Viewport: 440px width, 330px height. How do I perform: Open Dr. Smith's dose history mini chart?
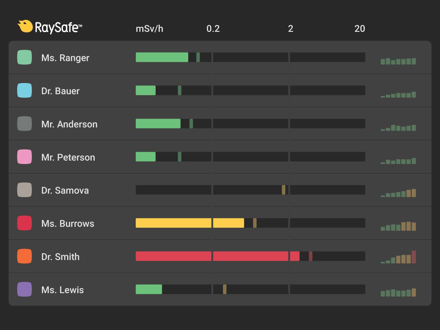398,257
